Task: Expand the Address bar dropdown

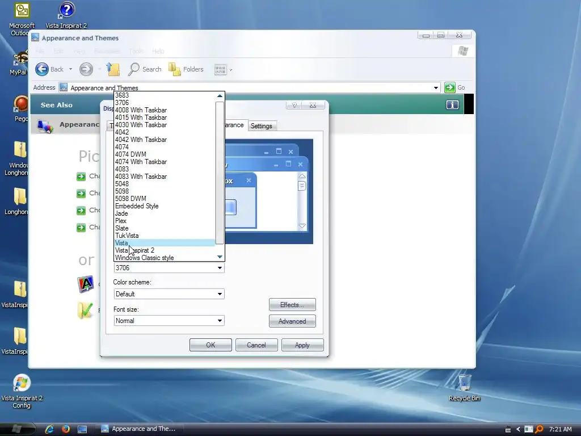Action: click(x=436, y=88)
